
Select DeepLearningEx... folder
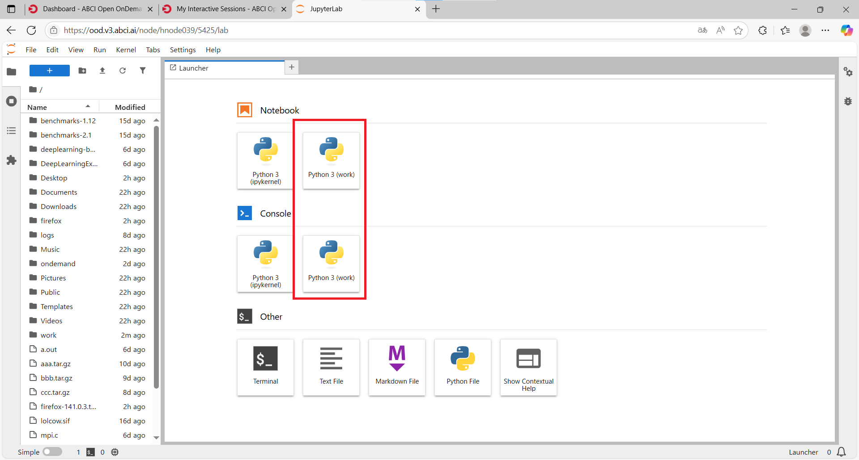click(88, 163)
